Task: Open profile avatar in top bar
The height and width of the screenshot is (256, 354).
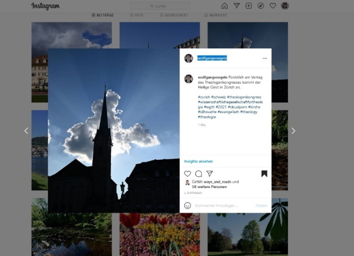Action: tap(285, 5)
